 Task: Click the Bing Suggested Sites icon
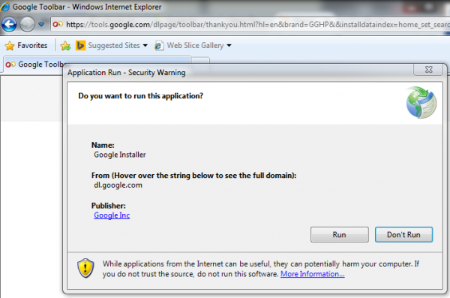coord(80,45)
